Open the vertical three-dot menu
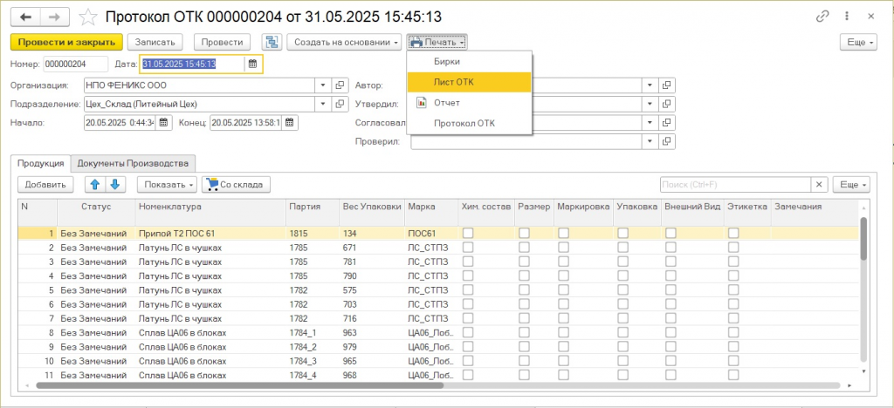 [847, 17]
